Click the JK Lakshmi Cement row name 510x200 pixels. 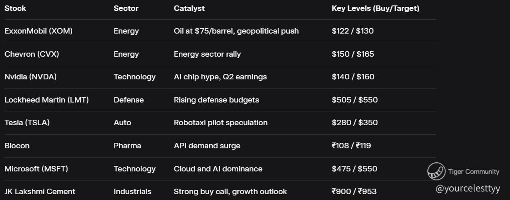40,191
